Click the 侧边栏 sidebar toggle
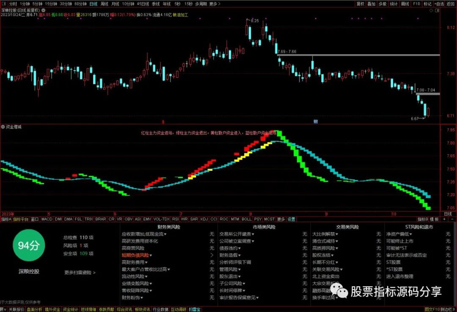 pos(448,309)
